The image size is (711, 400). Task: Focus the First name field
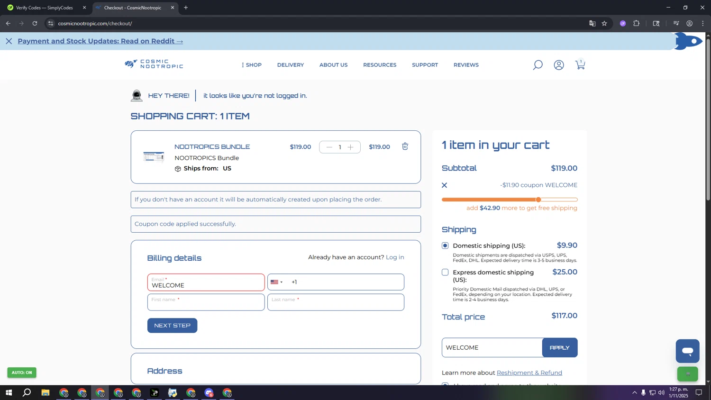[206, 302]
